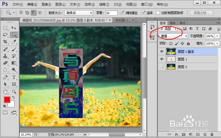Image resolution: width=221 pixels, height=138 pixels.
Task: Open the 滤镜(T) menu
Action: tap(104, 4)
